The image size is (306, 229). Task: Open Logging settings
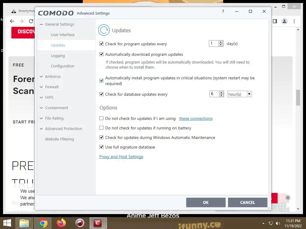(x=58, y=56)
